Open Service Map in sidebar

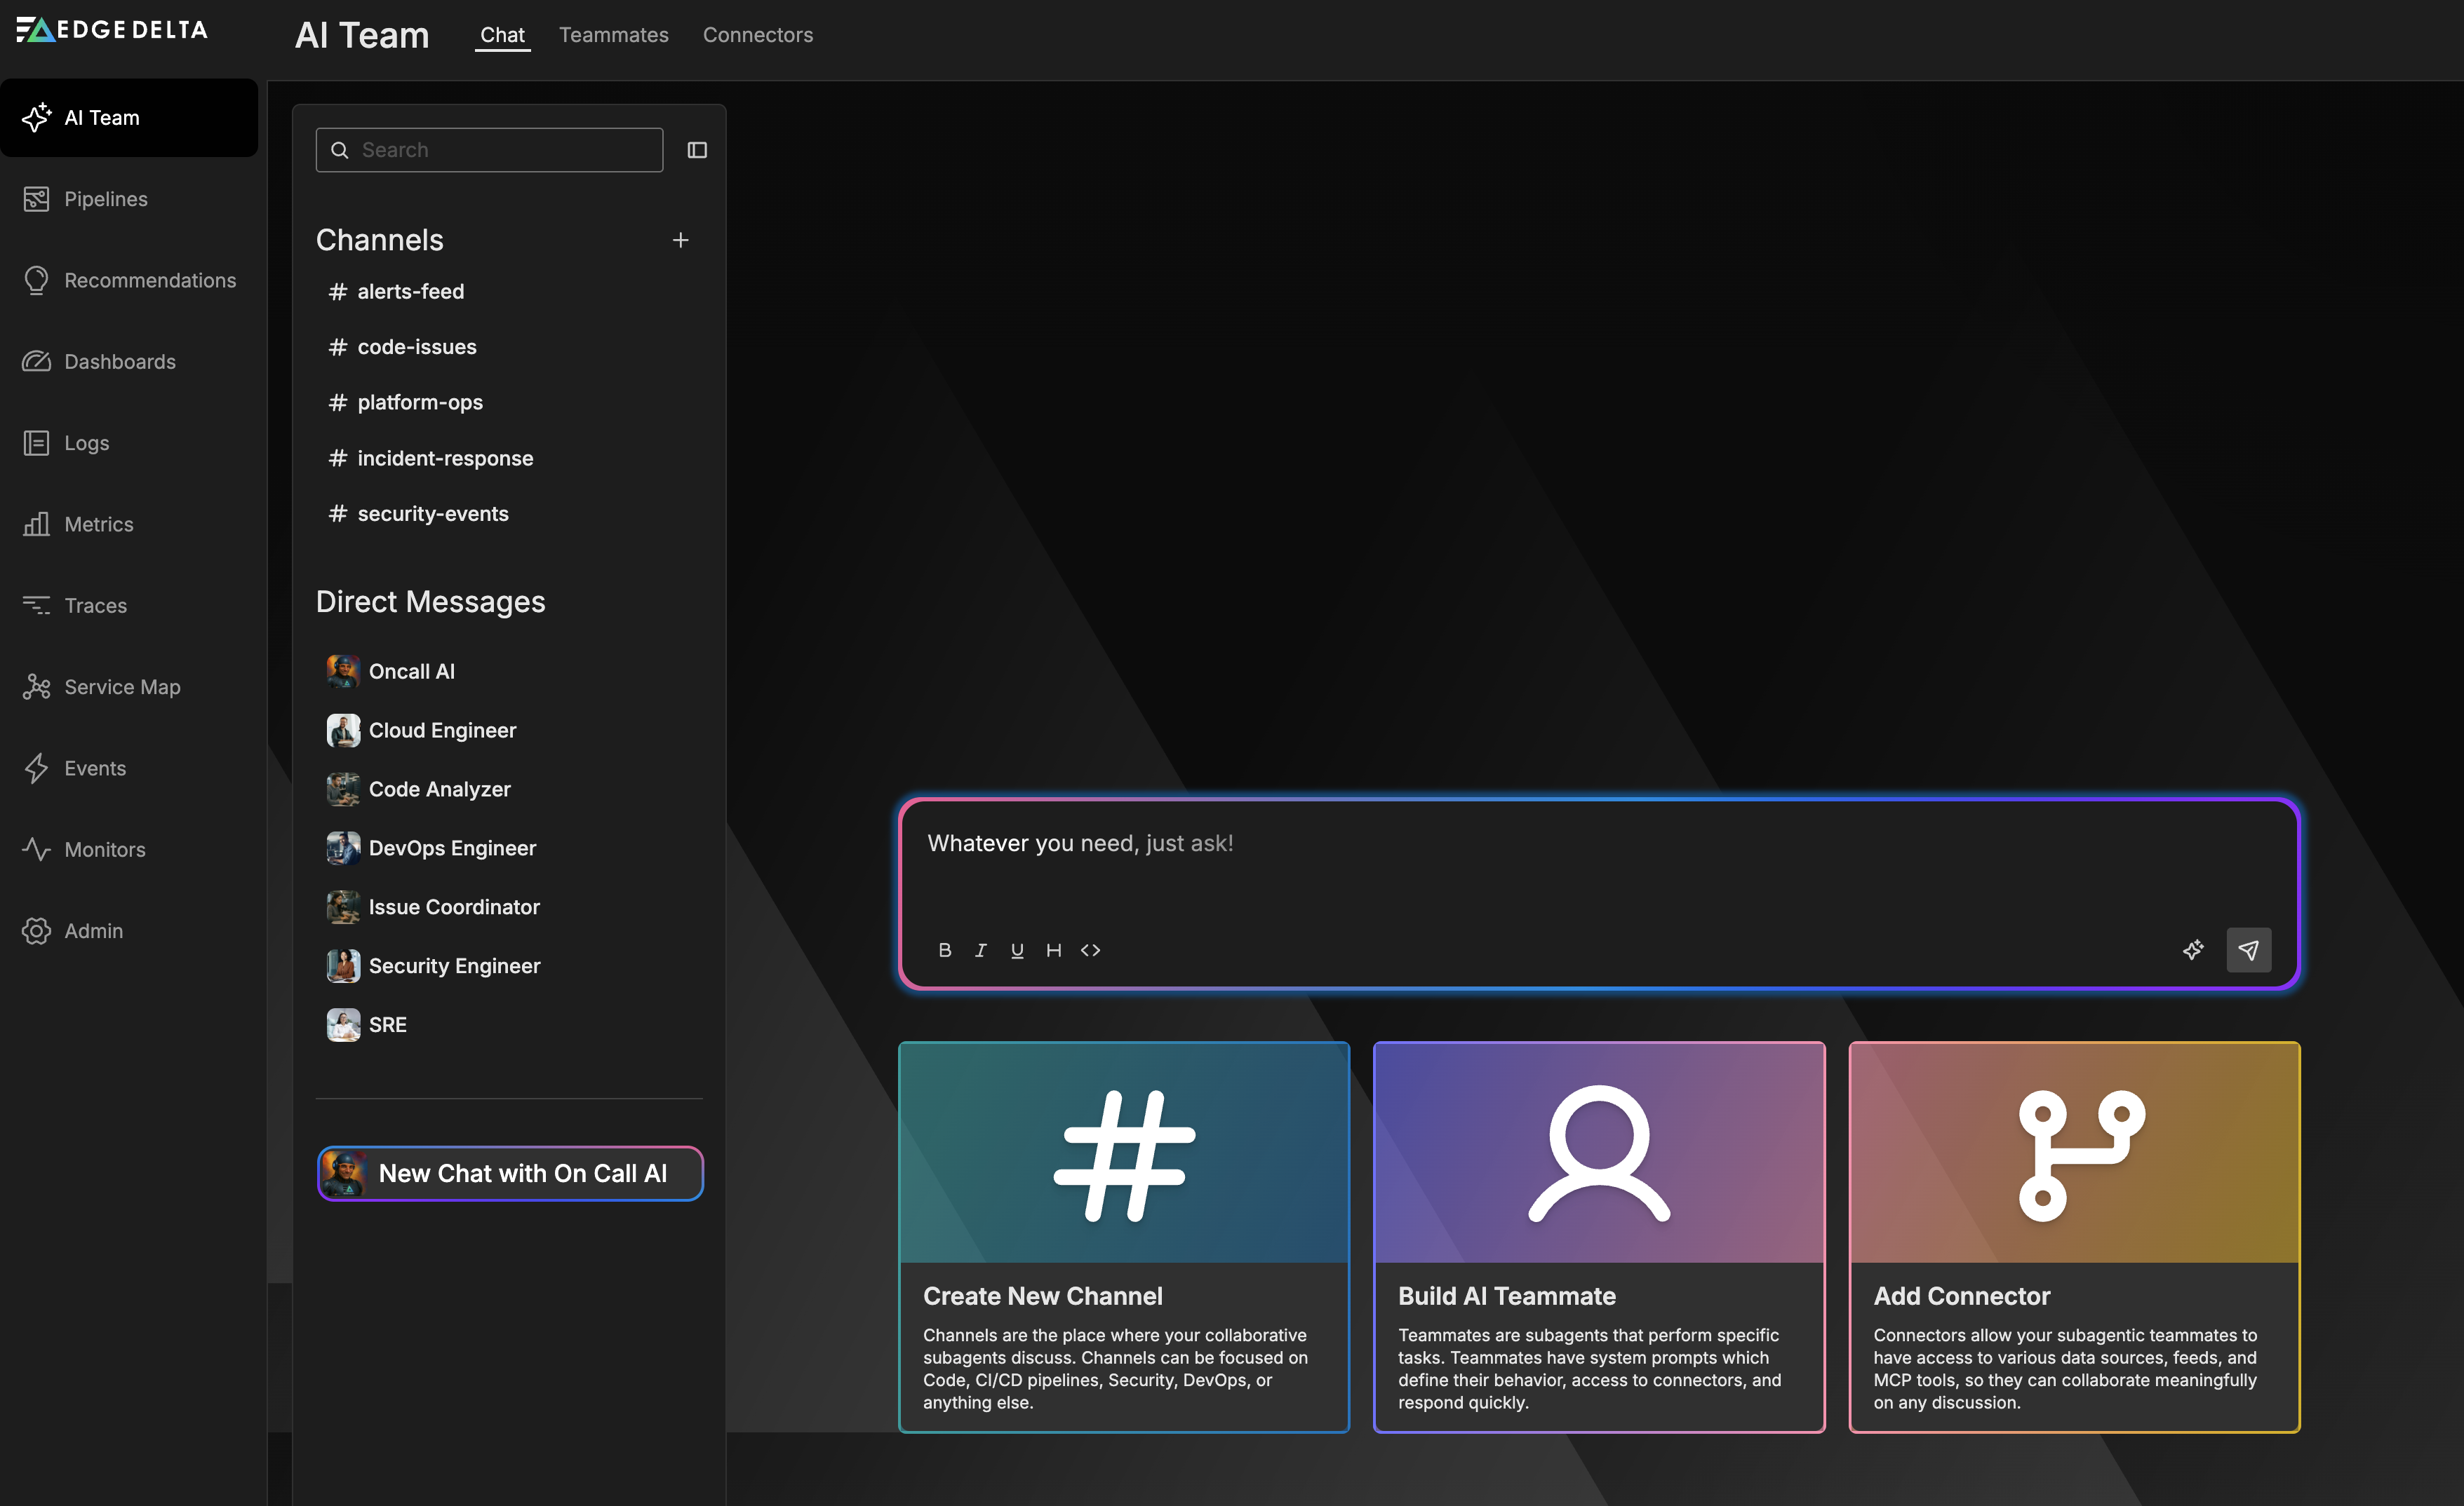122,686
